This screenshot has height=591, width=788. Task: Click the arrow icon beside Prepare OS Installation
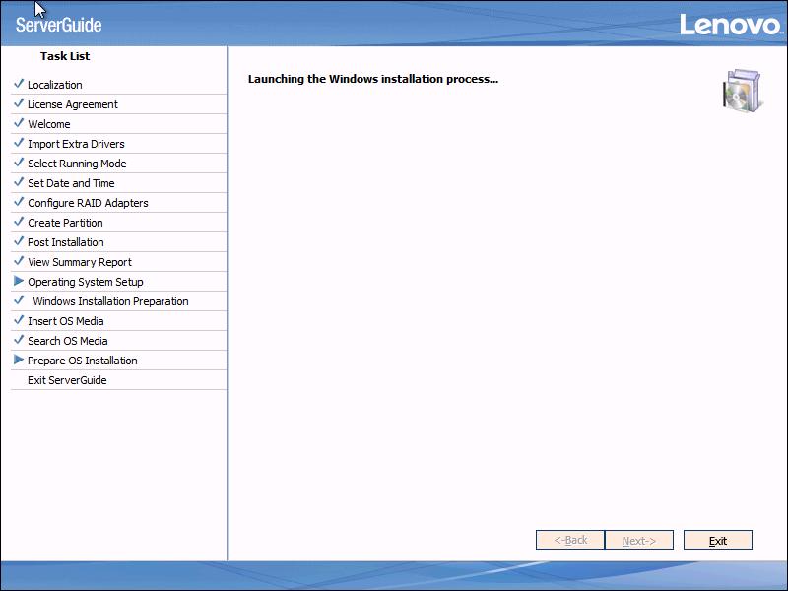[x=18, y=361]
